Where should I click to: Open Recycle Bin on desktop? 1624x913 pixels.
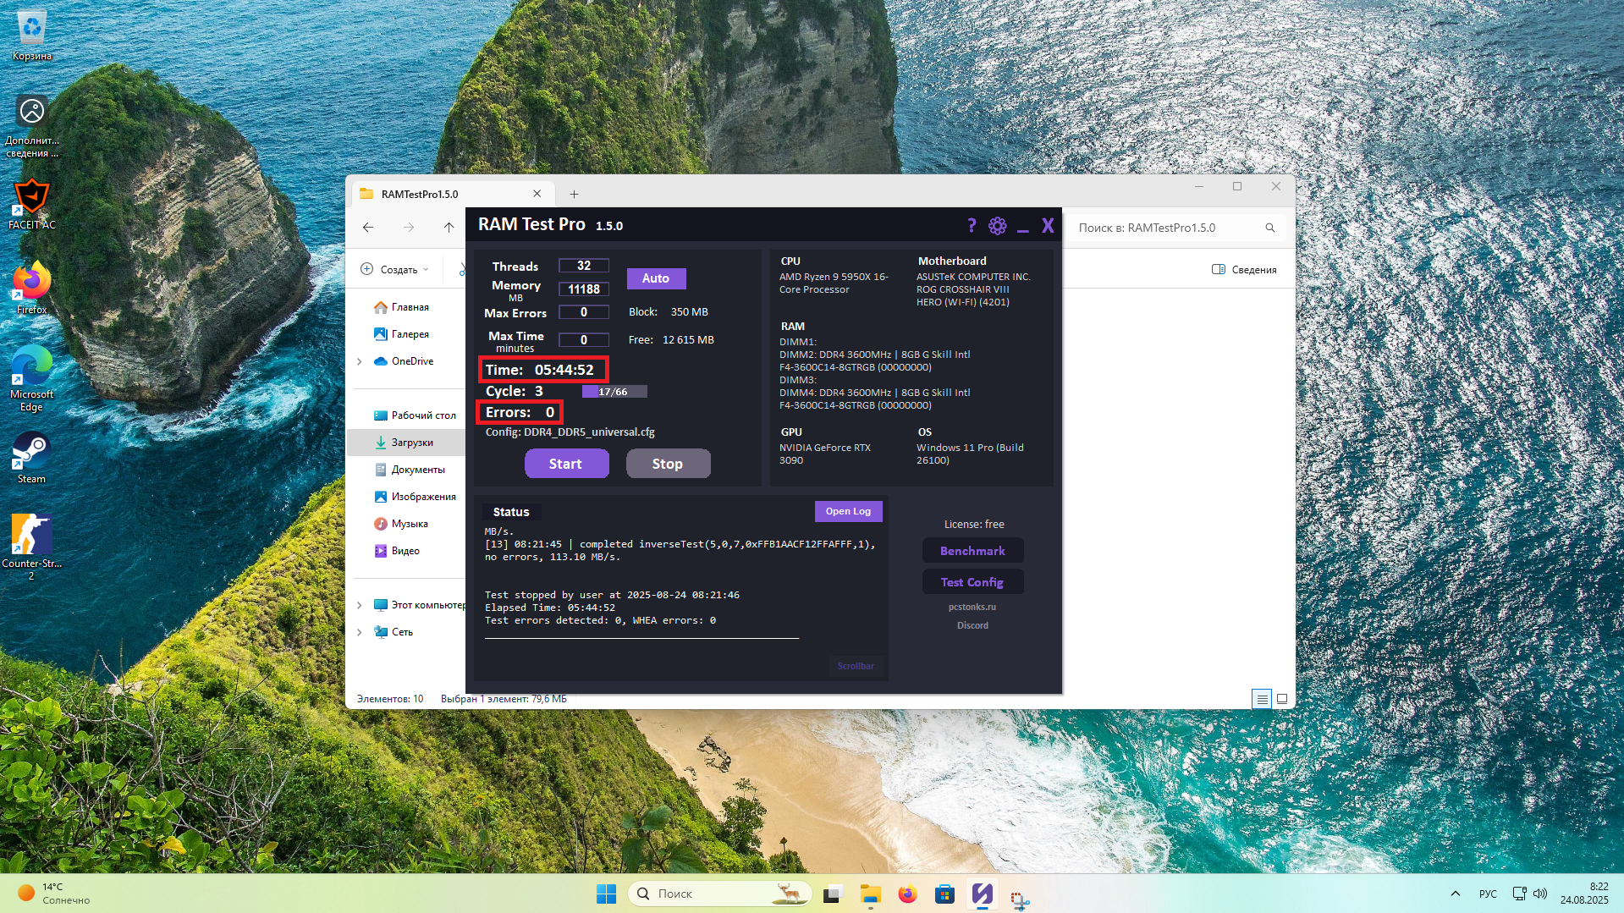point(32,36)
